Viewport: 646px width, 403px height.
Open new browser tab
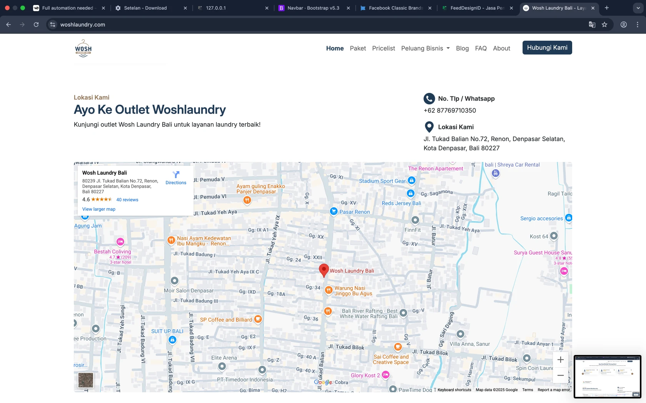607,8
